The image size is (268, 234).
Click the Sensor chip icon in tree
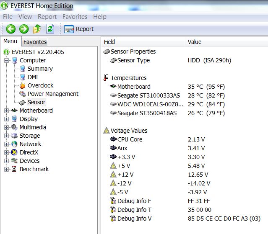click(22, 102)
